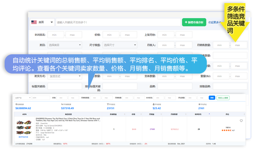The width and height of the screenshot is (253, 149).
Task: Open the 美国 country dropdown
Action: (x=42, y=22)
